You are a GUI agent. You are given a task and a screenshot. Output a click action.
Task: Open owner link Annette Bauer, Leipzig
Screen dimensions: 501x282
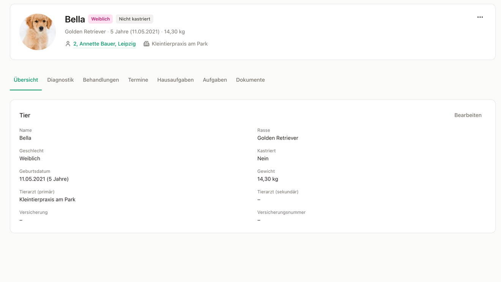click(104, 44)
